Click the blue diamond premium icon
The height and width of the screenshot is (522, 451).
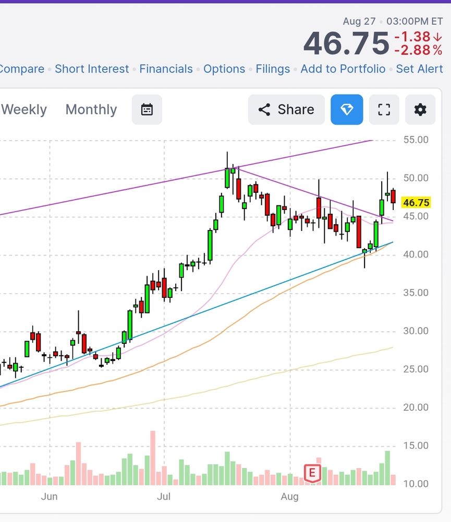pyautogui.click(x=347, y=110)
